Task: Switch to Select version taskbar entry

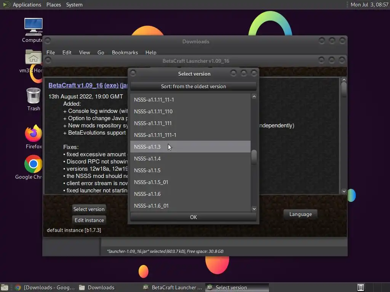Action: [x=237, y=287]
